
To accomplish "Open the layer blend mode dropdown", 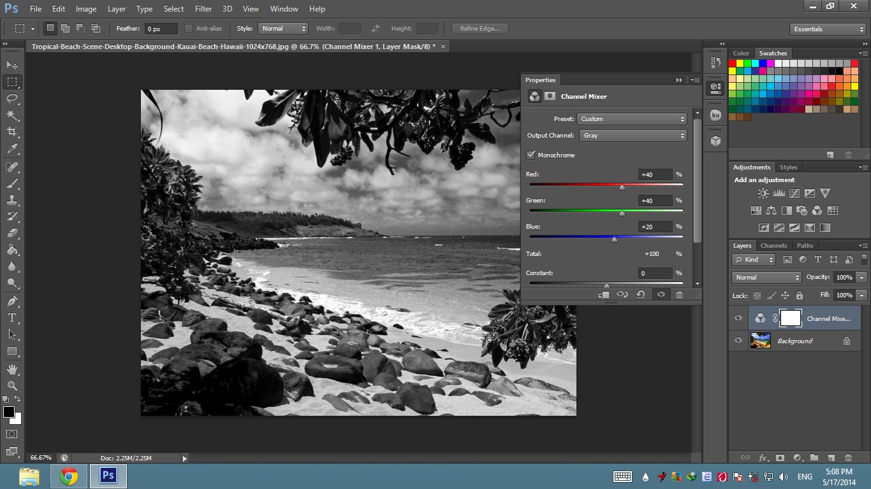I will pyautogui.click(x=766, y=278).
